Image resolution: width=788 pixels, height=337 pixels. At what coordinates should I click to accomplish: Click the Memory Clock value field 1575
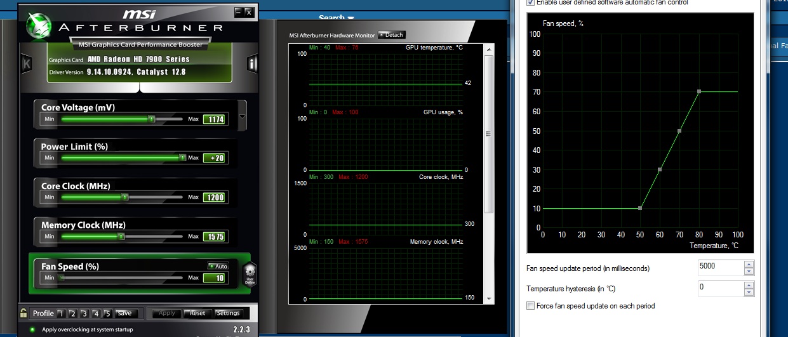point(215,237)
